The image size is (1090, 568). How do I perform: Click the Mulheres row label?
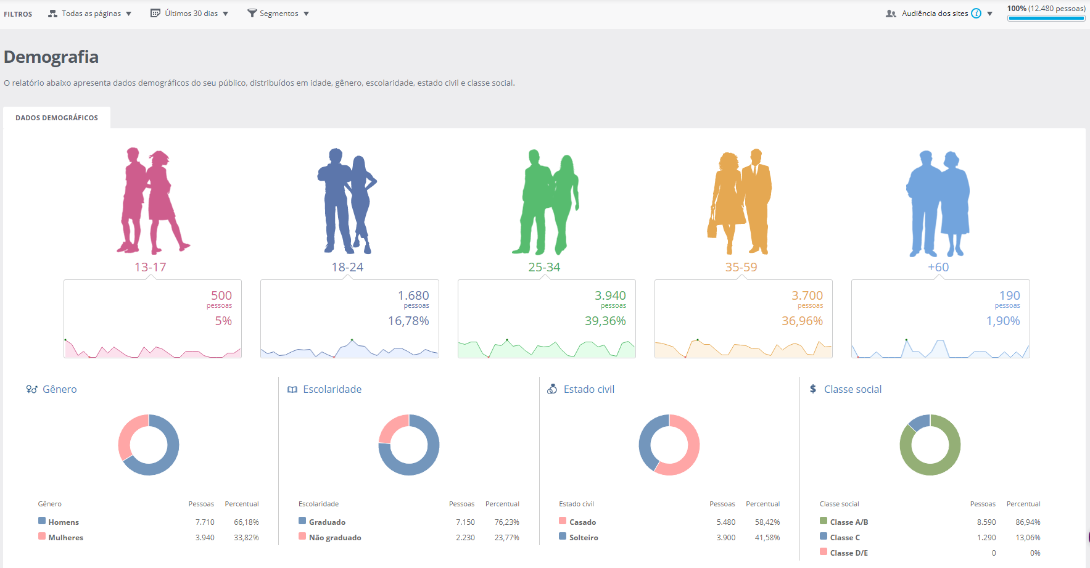coord(66,537)
